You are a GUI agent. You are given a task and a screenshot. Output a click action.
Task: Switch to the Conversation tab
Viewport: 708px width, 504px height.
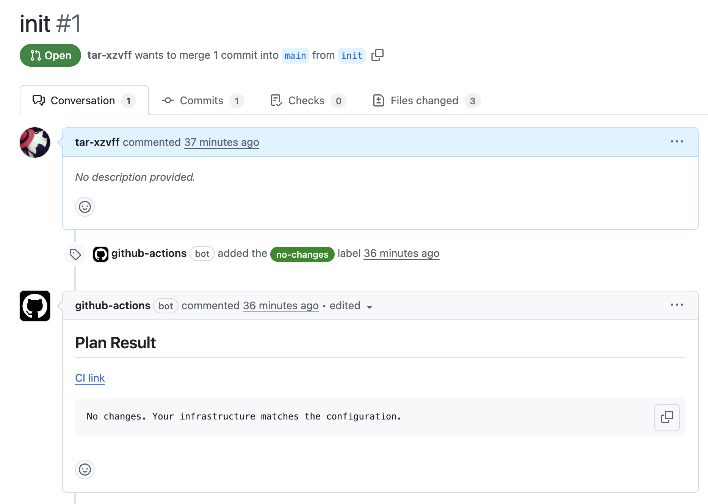(84, 101)
